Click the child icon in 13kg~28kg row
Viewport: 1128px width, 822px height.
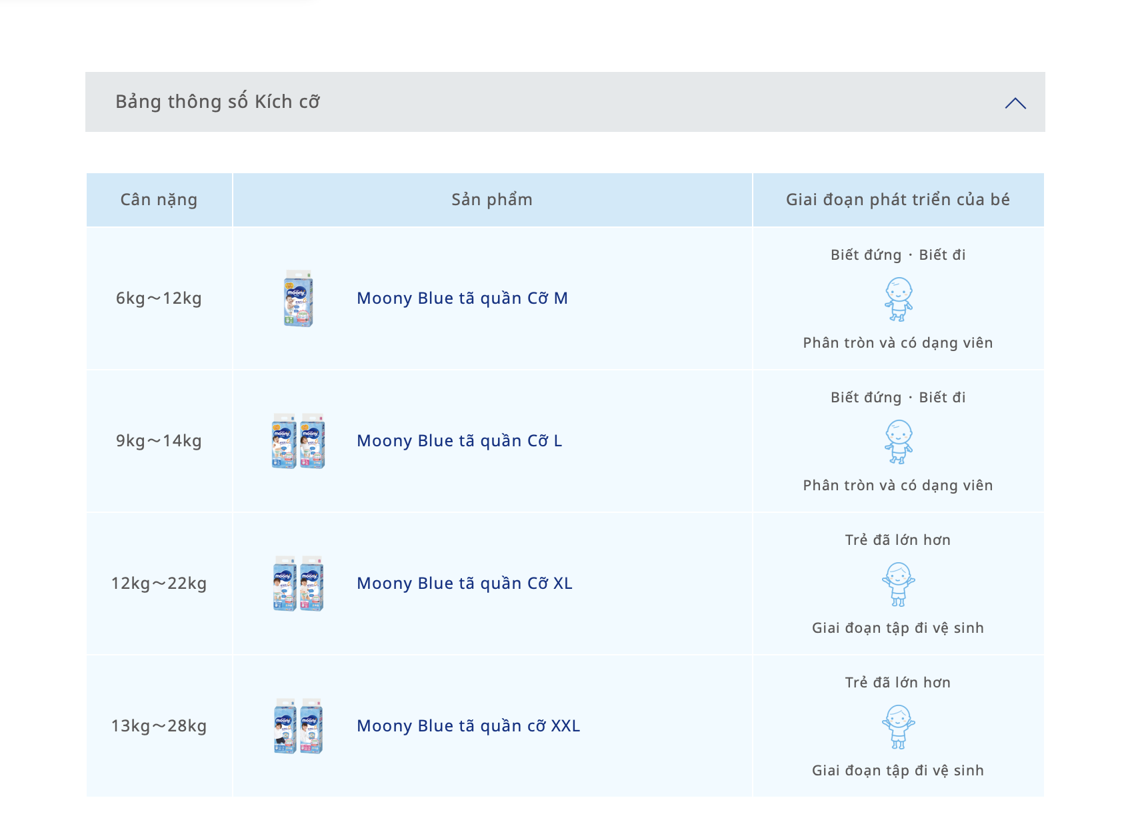click(x=898, y=727)
